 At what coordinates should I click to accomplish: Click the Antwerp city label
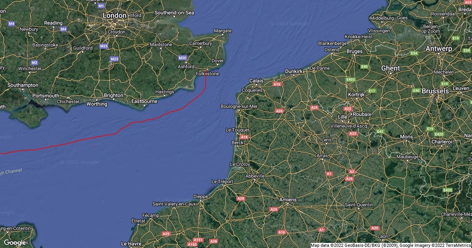439,49
